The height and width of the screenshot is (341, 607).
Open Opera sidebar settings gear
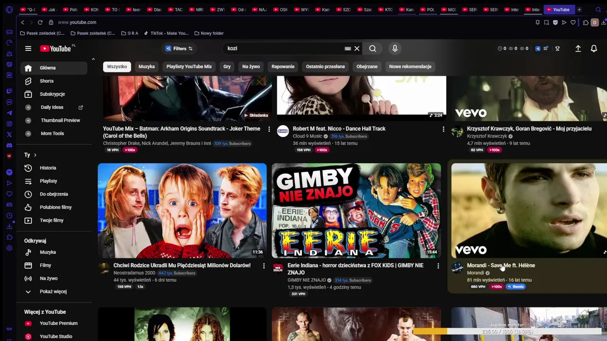9,248
